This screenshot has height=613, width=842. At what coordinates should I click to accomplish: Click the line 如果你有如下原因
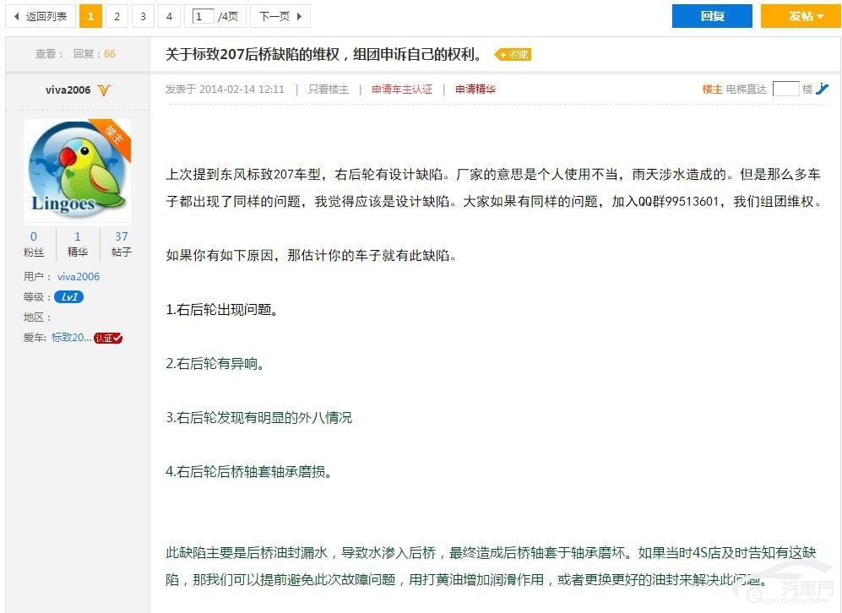click(311, 256)
